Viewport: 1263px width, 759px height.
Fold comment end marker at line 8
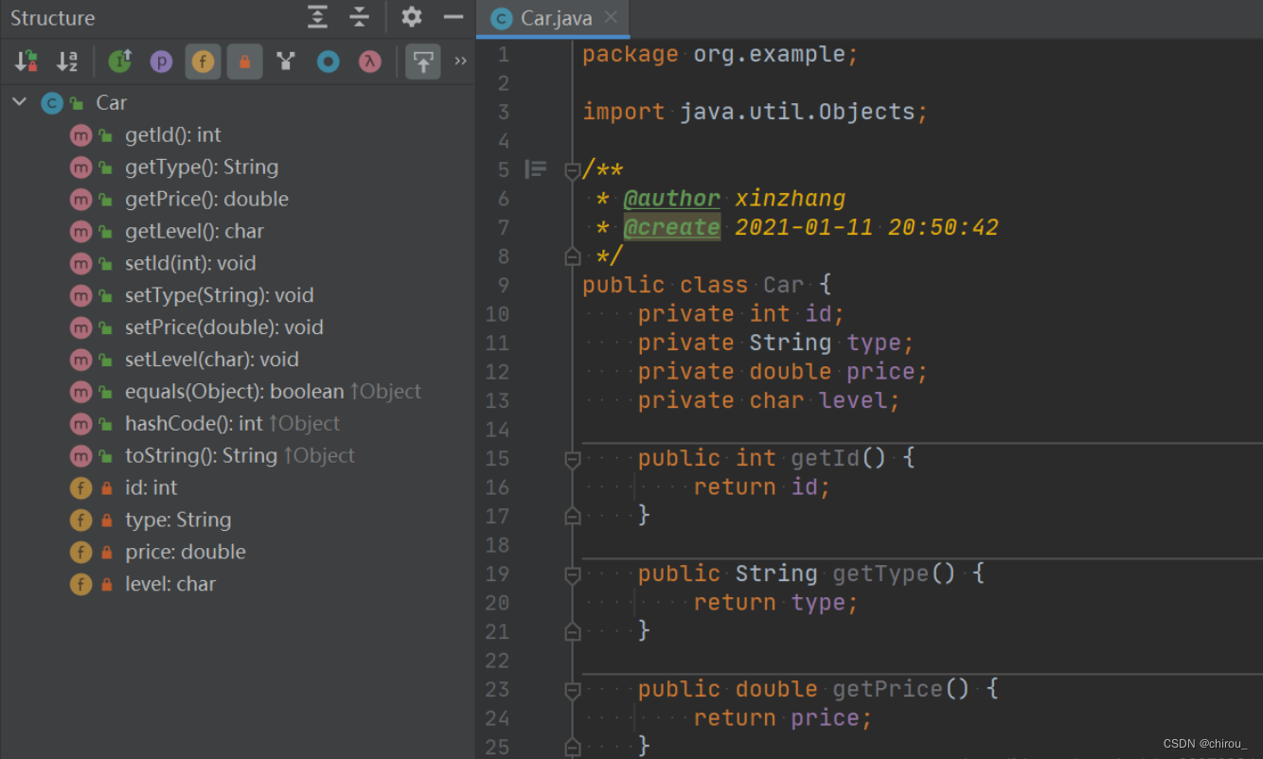point(572,256)
